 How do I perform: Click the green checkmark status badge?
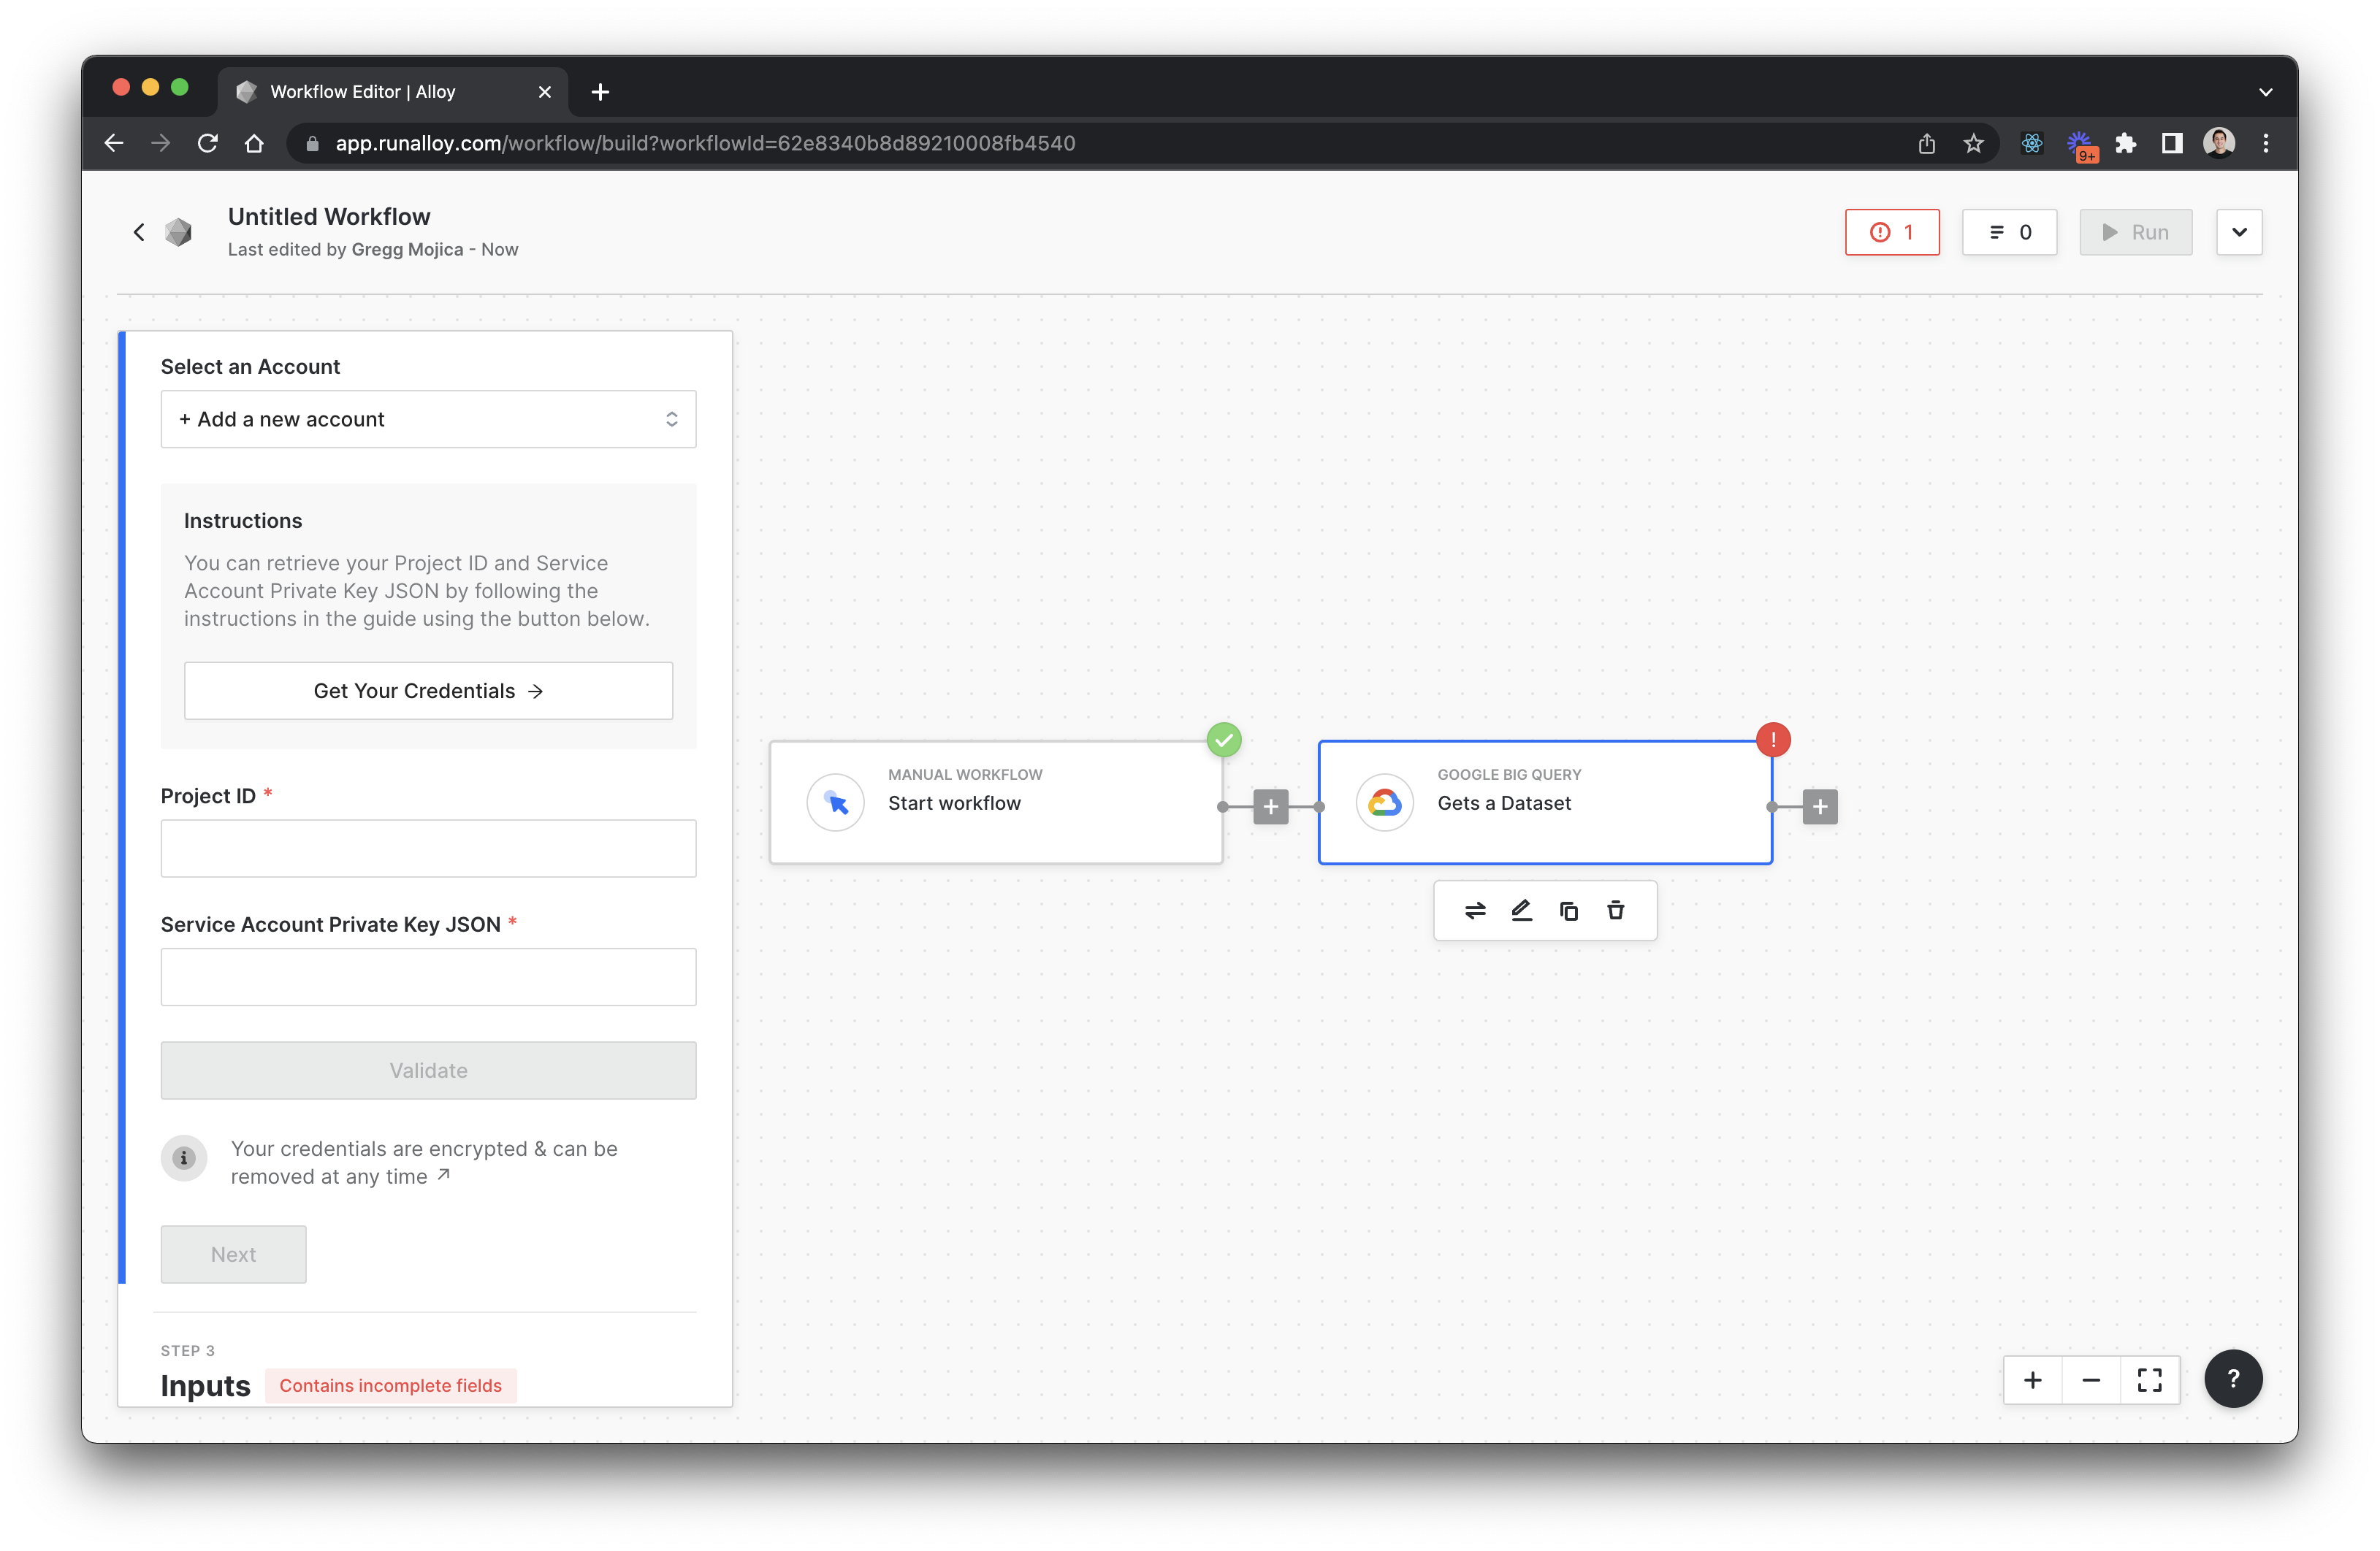pos(1223,740)
